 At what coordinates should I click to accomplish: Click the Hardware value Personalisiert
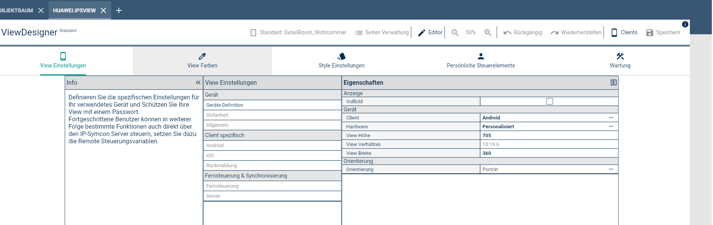click(x=498, y=127)
